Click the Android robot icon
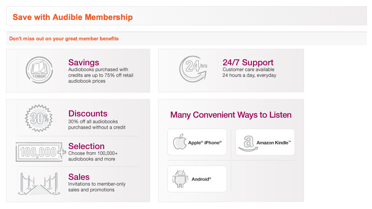This screenshot has height=209, width=372. (x=180, y=179)
